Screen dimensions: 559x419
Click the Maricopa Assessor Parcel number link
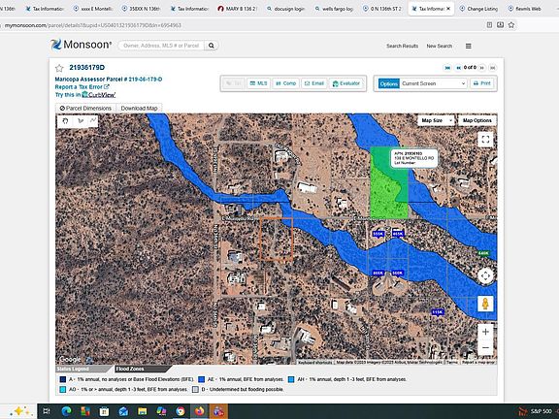point(109,80)
